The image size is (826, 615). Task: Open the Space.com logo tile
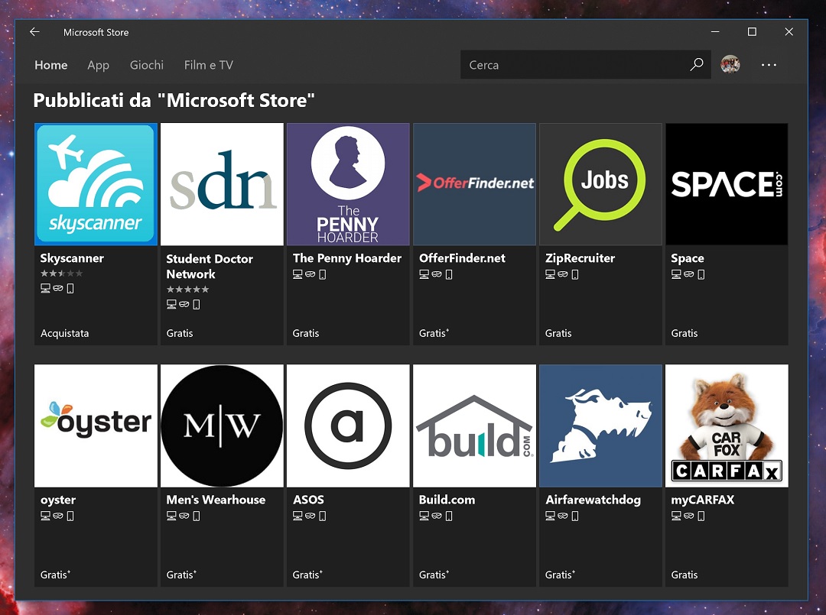[x=727, y=184]
